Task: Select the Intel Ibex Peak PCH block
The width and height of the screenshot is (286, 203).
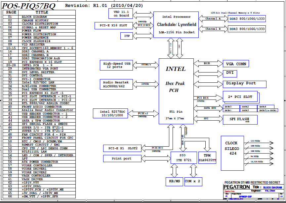Action: coord(176,91)
